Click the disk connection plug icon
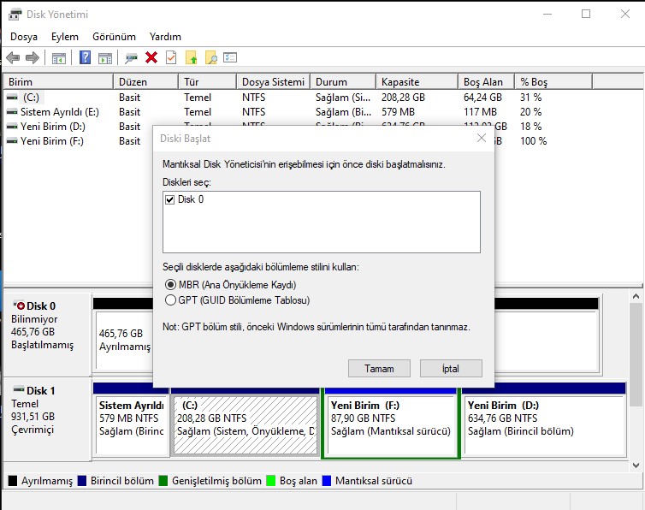 pyautogui.click(x=131, y=58)
